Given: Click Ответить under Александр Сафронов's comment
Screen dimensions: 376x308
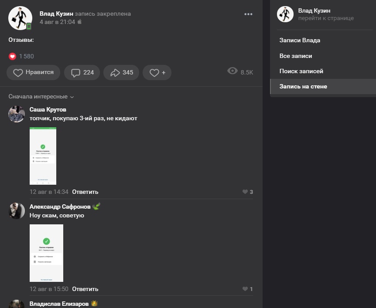Looking at the screenshot, I should (x=85, y=289).
